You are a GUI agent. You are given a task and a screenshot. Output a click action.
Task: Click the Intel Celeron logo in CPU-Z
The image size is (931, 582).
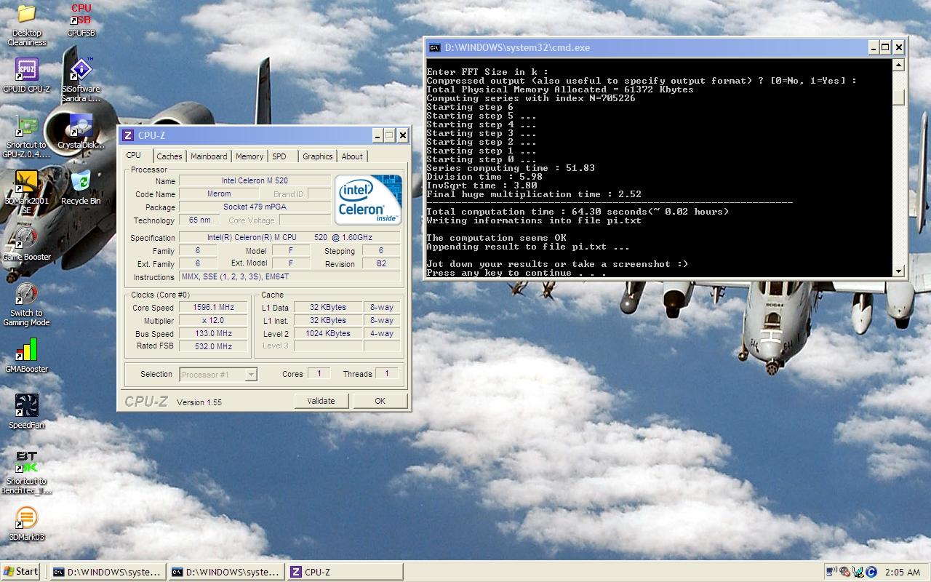(369, 200)
